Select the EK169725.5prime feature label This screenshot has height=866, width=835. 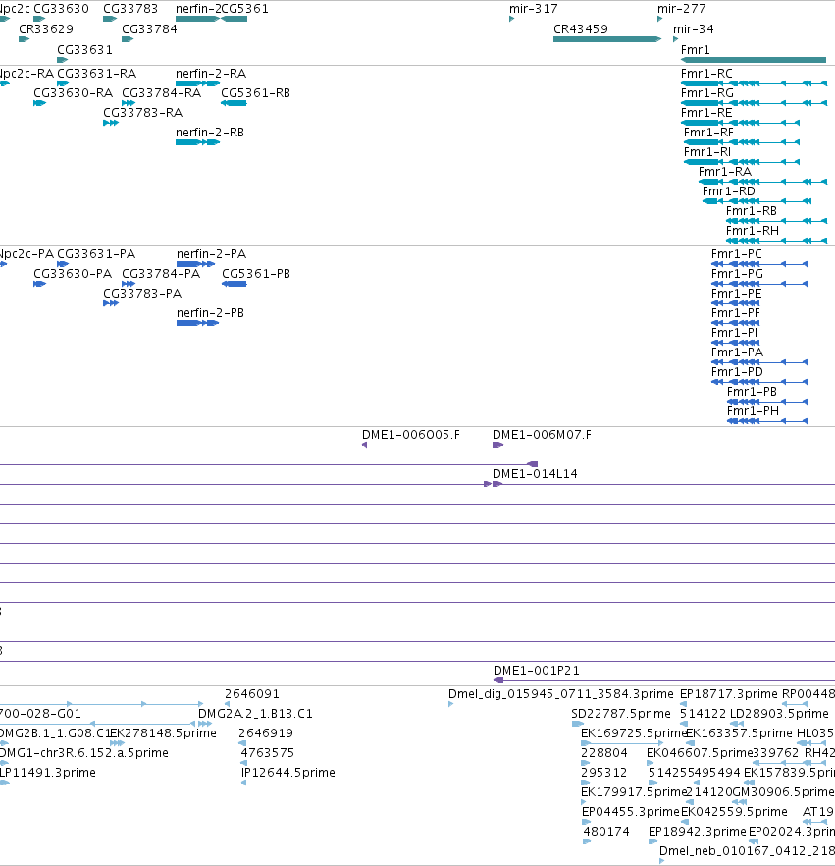pyautogui.click(x=634, y=733)
